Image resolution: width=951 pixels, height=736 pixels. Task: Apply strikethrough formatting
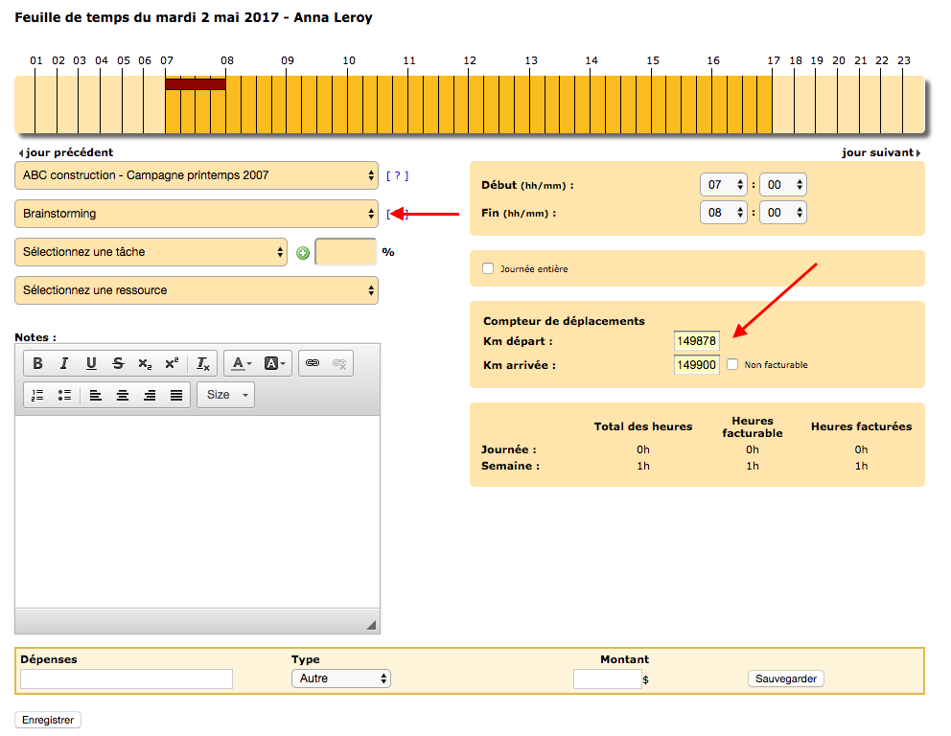[118, 363]
